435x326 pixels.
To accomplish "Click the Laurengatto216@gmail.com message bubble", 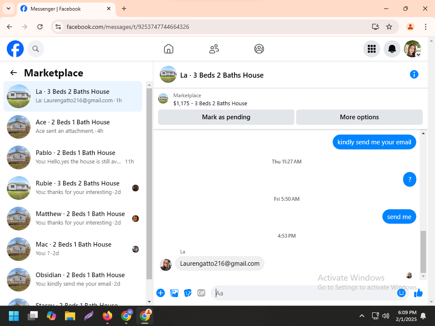I will coord(220,263).
